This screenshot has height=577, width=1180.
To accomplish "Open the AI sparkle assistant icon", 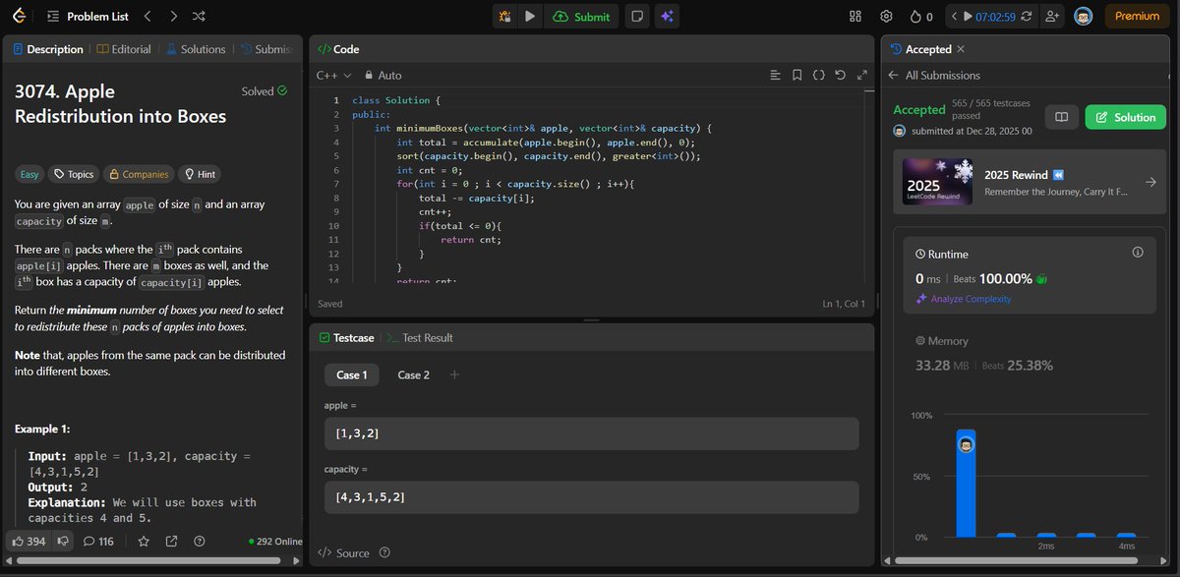I will pos(668,17).
